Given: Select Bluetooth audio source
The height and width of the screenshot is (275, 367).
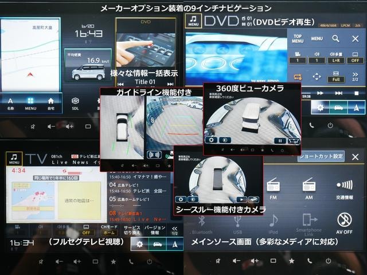Looking at the screenshot, I should coord(202,224).
